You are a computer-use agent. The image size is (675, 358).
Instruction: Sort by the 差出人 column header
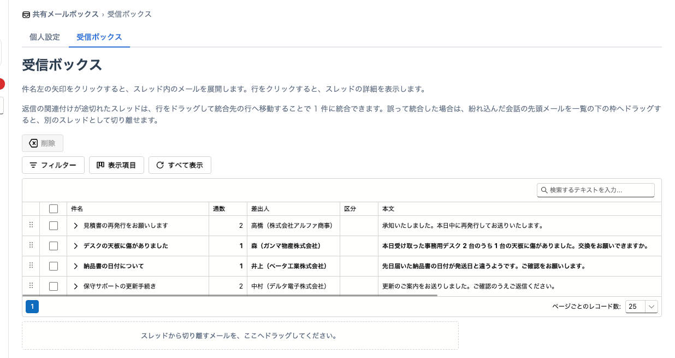(293, 209)
